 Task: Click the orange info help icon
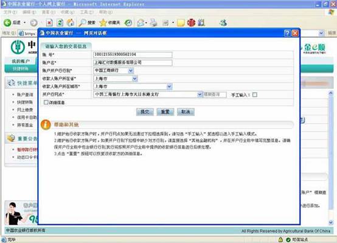[x=46, y=125]
